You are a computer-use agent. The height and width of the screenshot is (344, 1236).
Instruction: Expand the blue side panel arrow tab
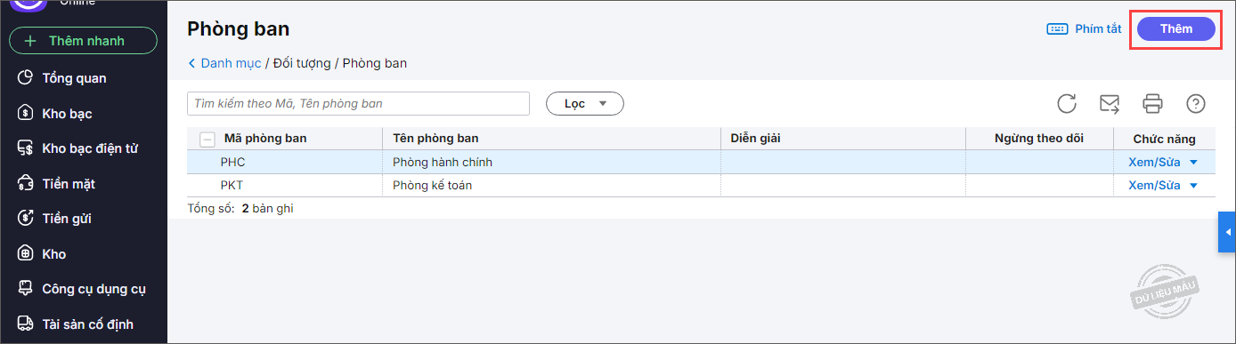[1227, 232]
